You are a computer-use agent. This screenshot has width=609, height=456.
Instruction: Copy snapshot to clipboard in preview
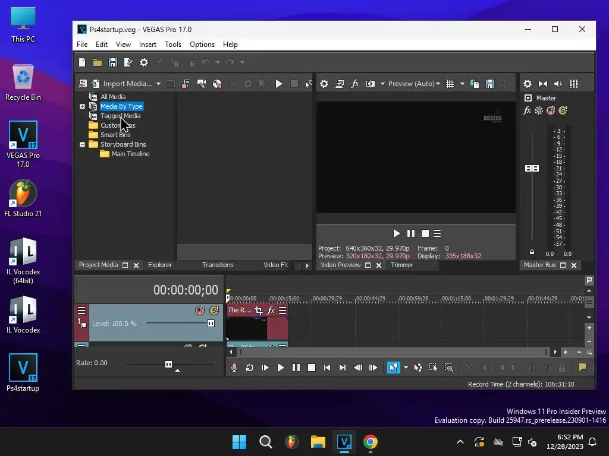pyautogui.click(x=475, y=84)
